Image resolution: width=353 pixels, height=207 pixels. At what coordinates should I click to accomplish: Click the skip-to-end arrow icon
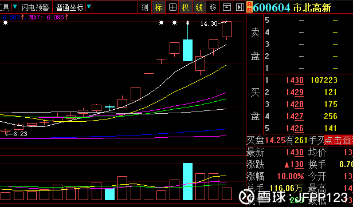coord(240,7)
